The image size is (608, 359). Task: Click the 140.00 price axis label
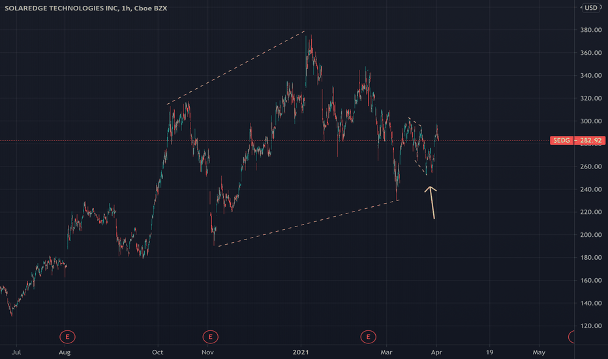pos(591,303)
